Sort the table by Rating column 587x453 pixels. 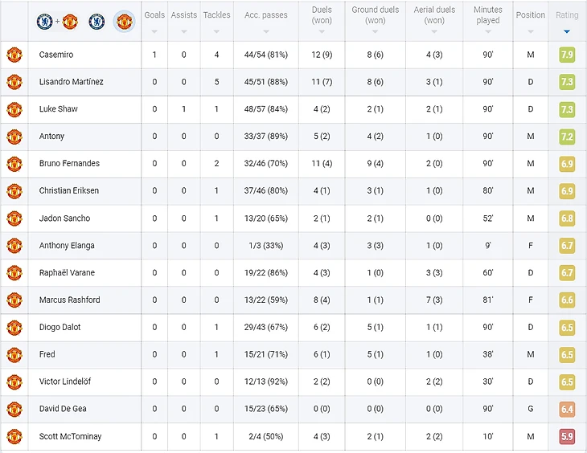pyautogui.click(x=567, y=21)
